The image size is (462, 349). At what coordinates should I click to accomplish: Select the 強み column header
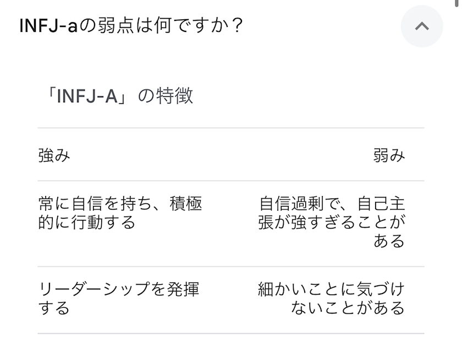tap(54, 156)
